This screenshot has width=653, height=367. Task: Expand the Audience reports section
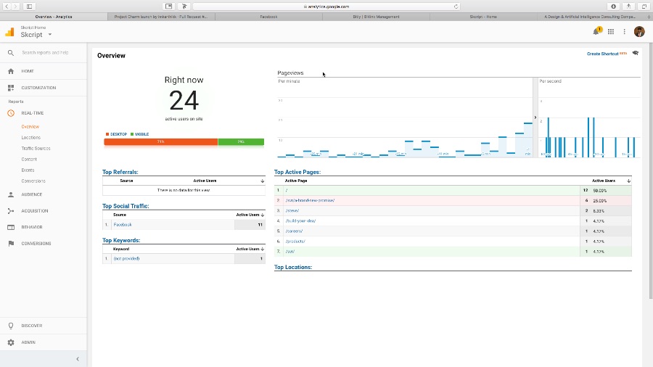coord(32,194)
